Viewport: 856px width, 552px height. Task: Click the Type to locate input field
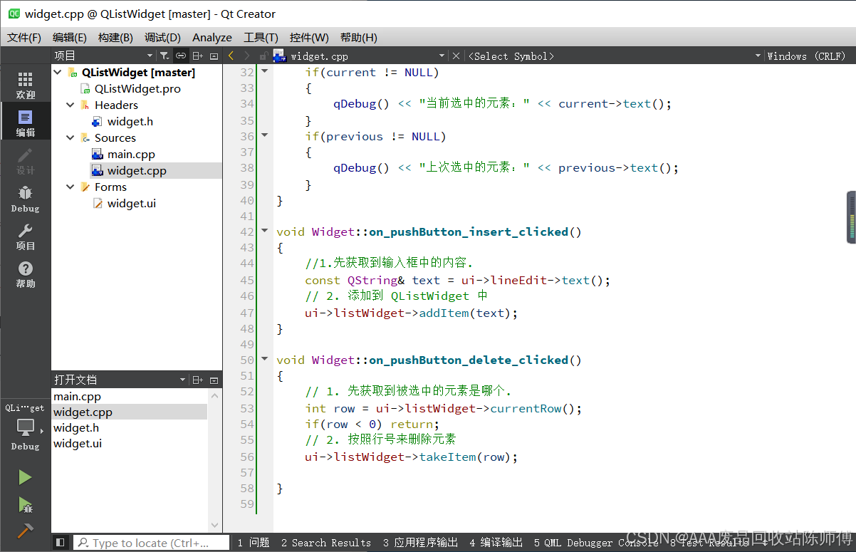tap(152, 543)
